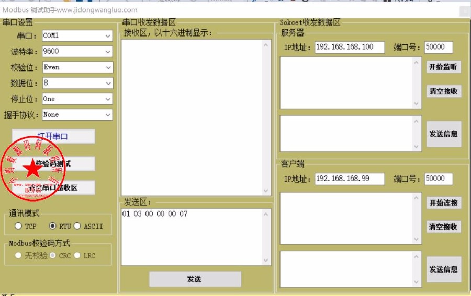Click the client receive box scroll up arrow

click(x=416, y=198)
